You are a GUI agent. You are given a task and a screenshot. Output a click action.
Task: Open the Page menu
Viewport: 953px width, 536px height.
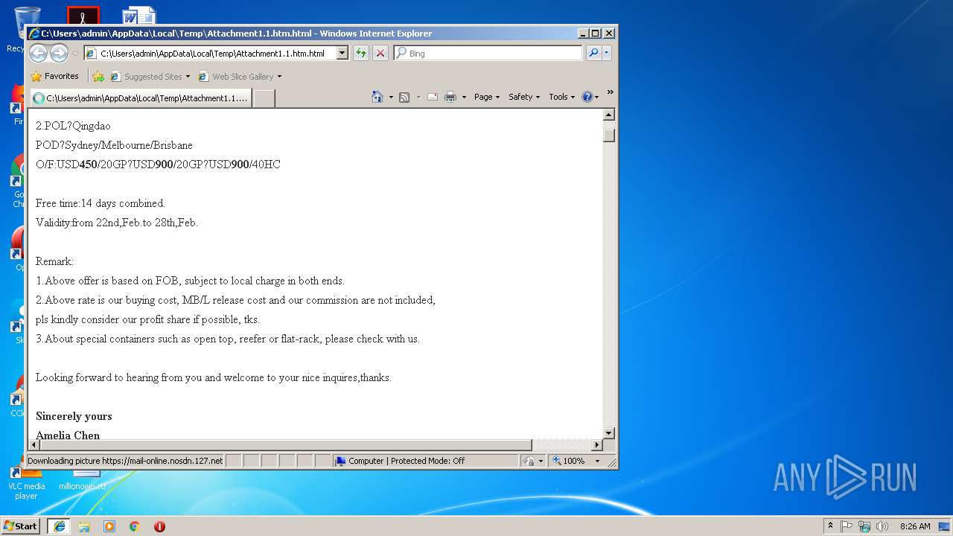487,97
